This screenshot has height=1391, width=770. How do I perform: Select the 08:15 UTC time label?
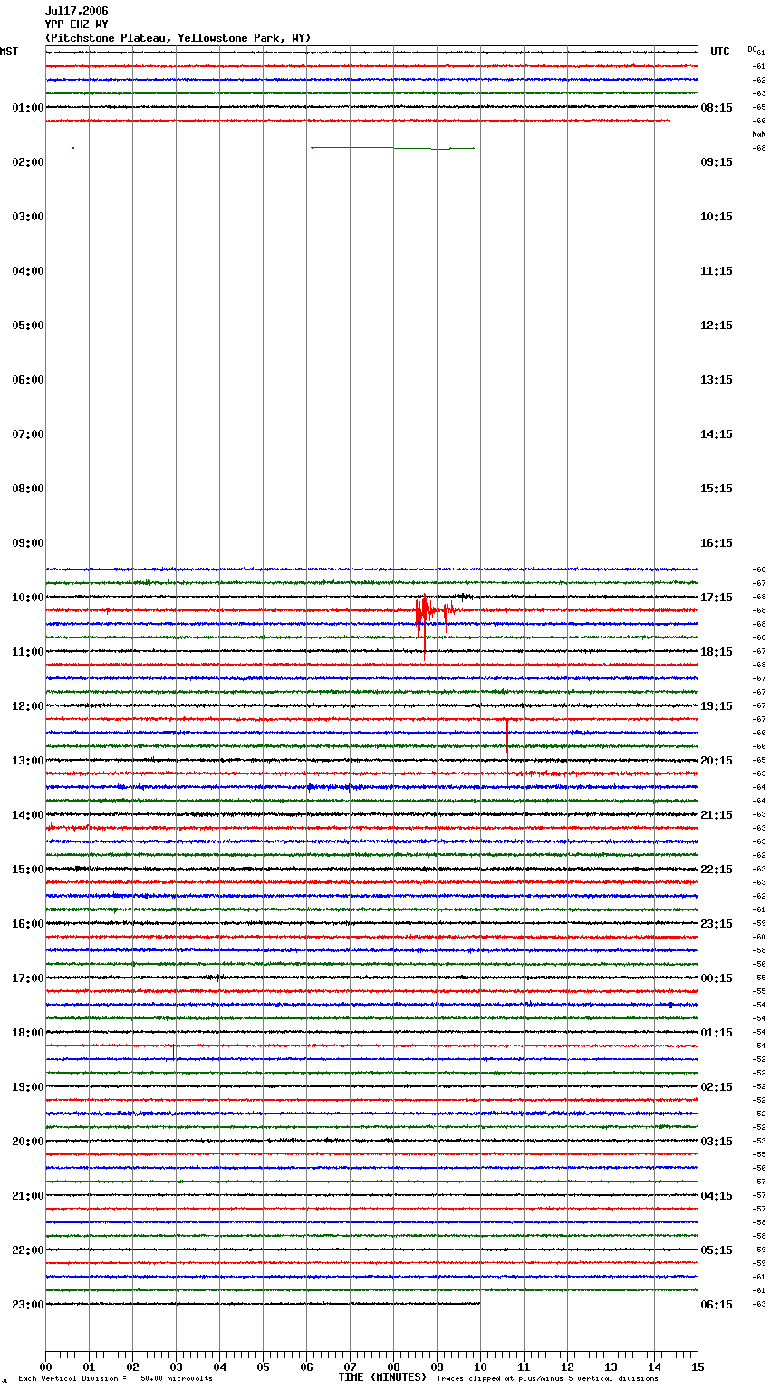click(x=717, y=108)
